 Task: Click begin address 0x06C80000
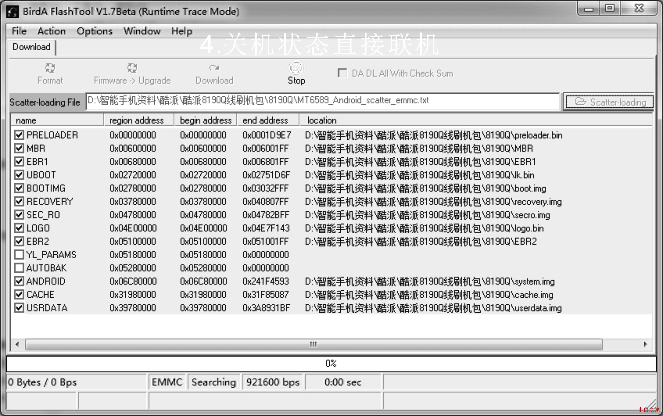point(203,281)
